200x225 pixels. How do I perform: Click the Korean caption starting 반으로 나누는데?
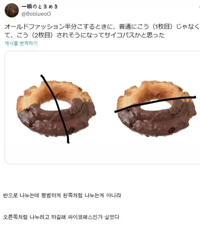coord(62,195)
